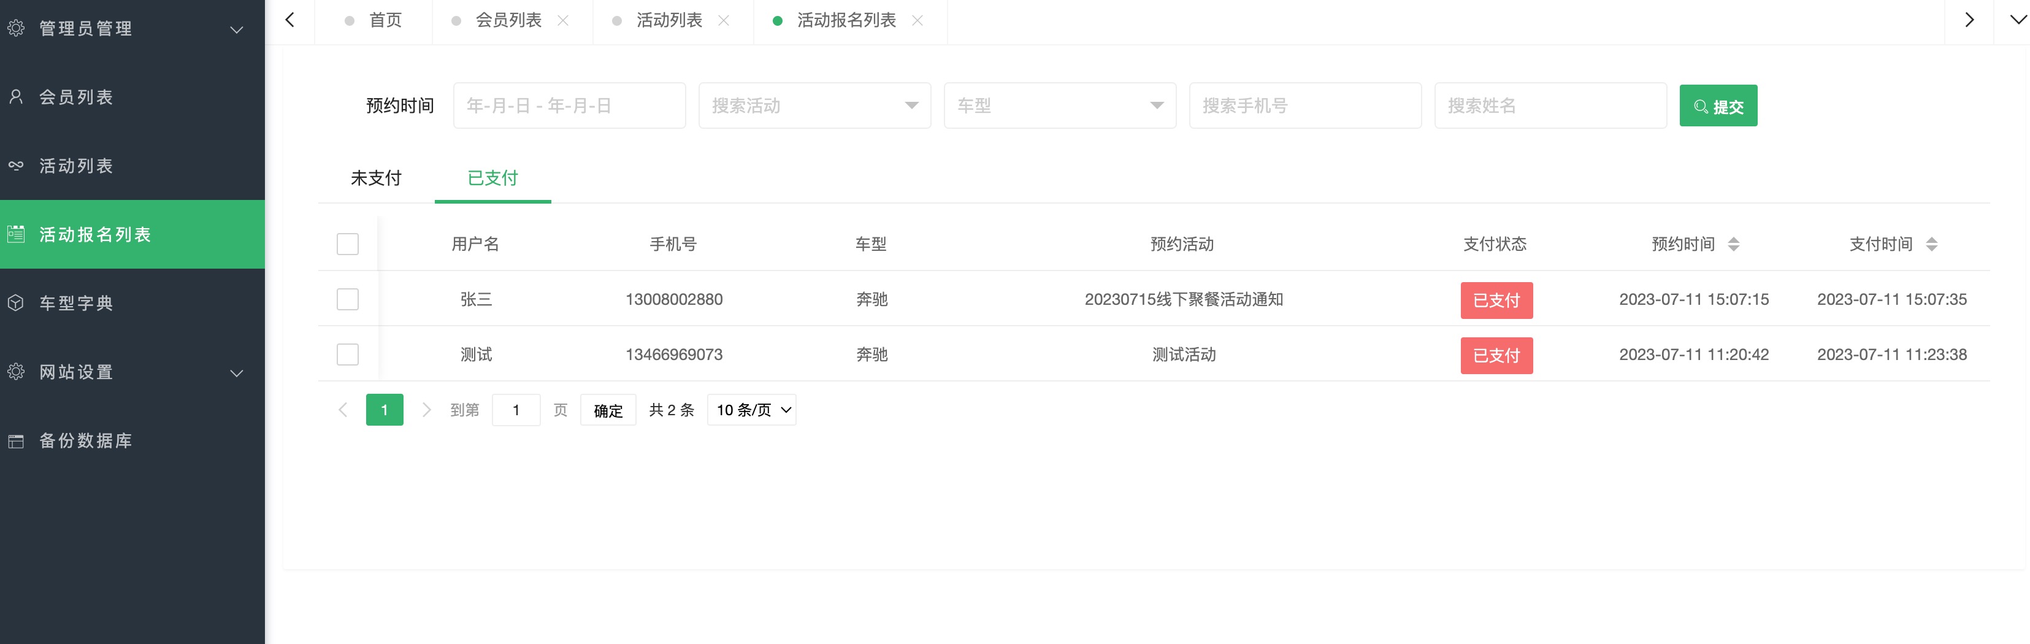The image size is (2030, 644).
Task: Click the 搜索姓名 input field
Action: tap(1550, 105)
